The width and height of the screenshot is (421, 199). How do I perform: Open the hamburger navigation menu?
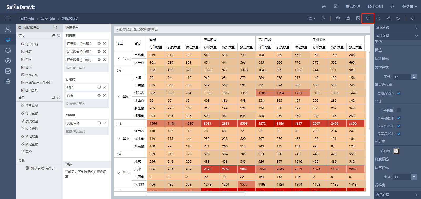[8, 18]
